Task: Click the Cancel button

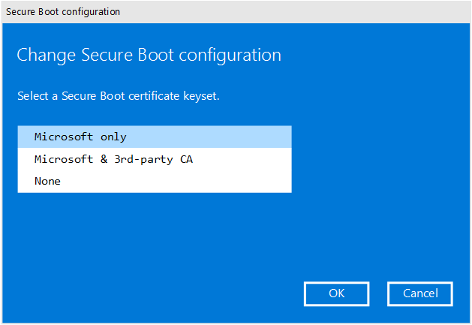Action: pos(419,293)
